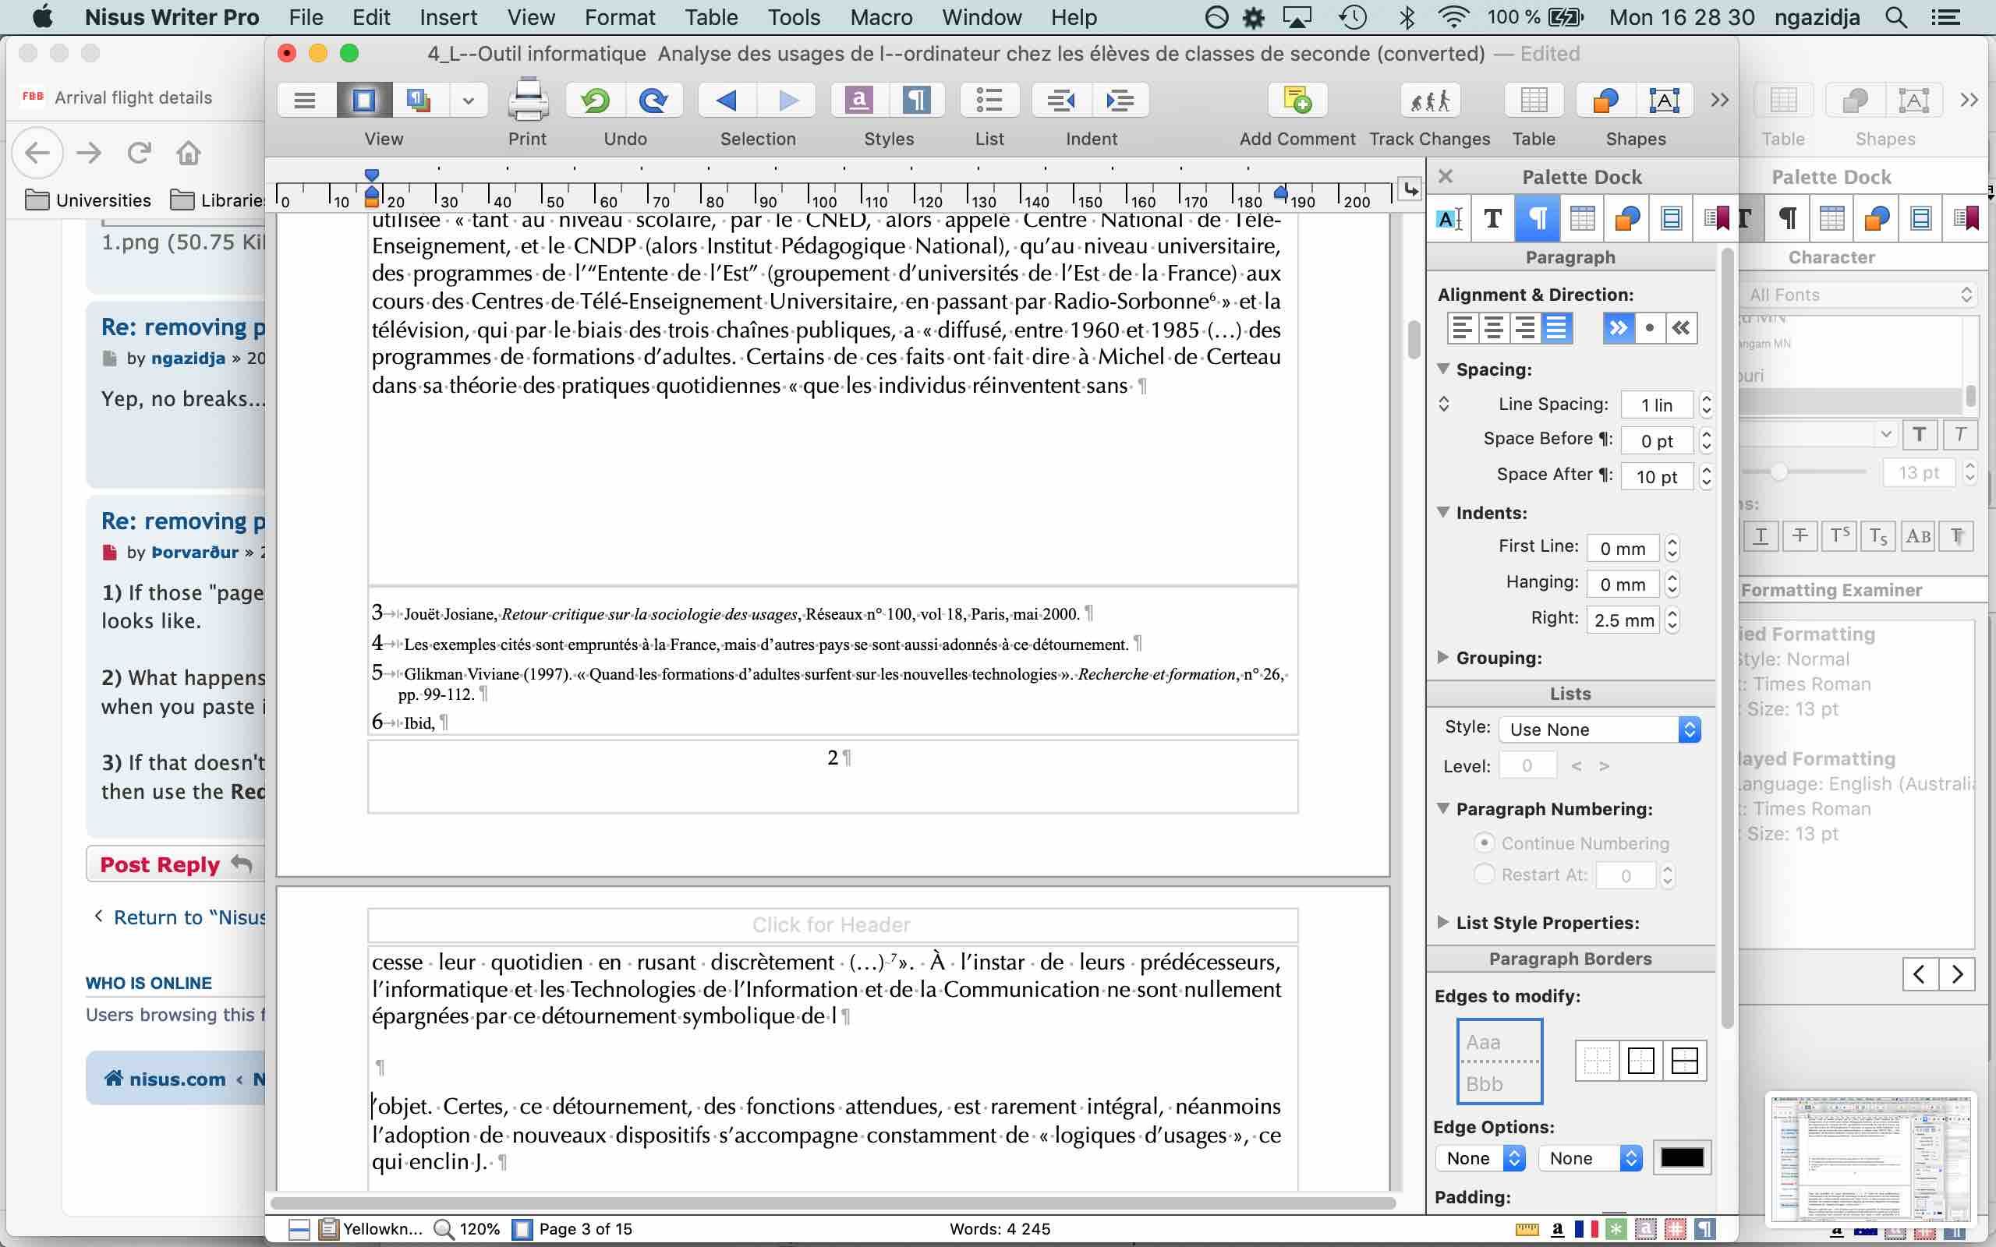
Task: Click the black edge color swatch
Action: [1682, 1158]
